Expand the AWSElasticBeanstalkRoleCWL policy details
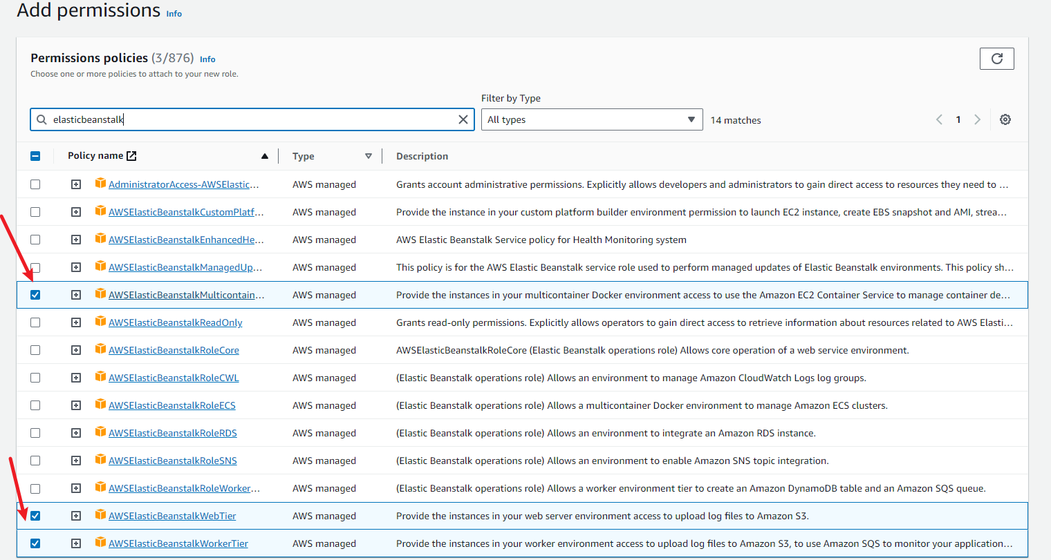 tap(76, 378)
